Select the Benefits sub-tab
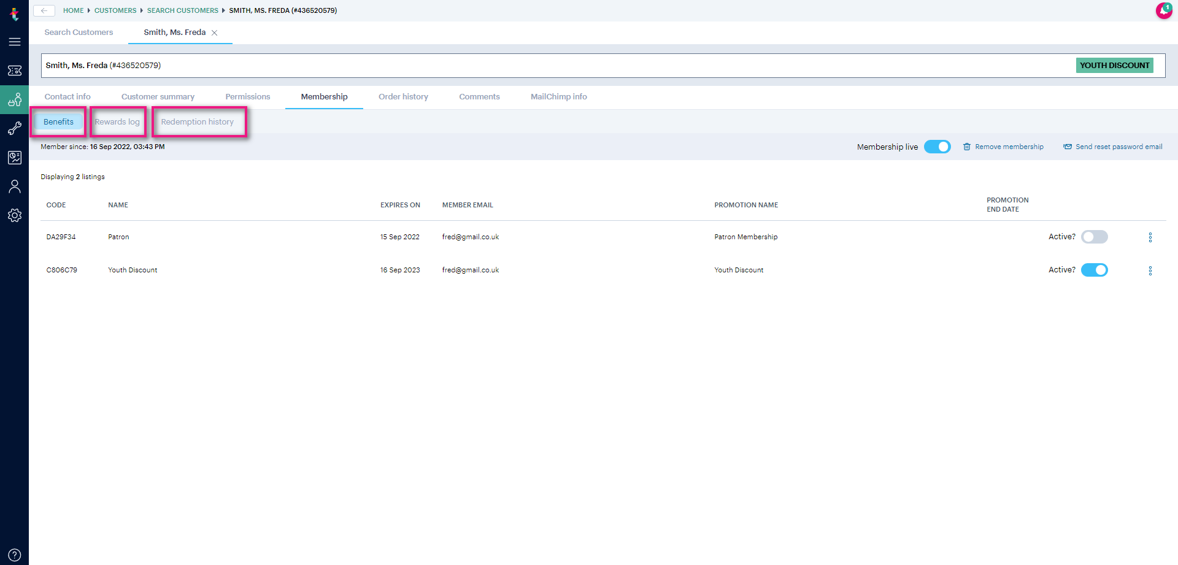This screenshot has height=565, width=1178. click(58, 122)
